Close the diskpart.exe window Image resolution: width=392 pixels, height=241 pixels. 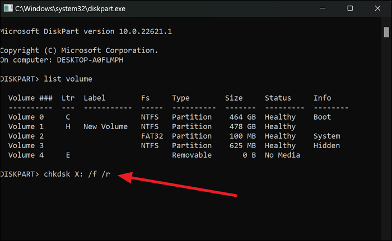coord(376,10)
